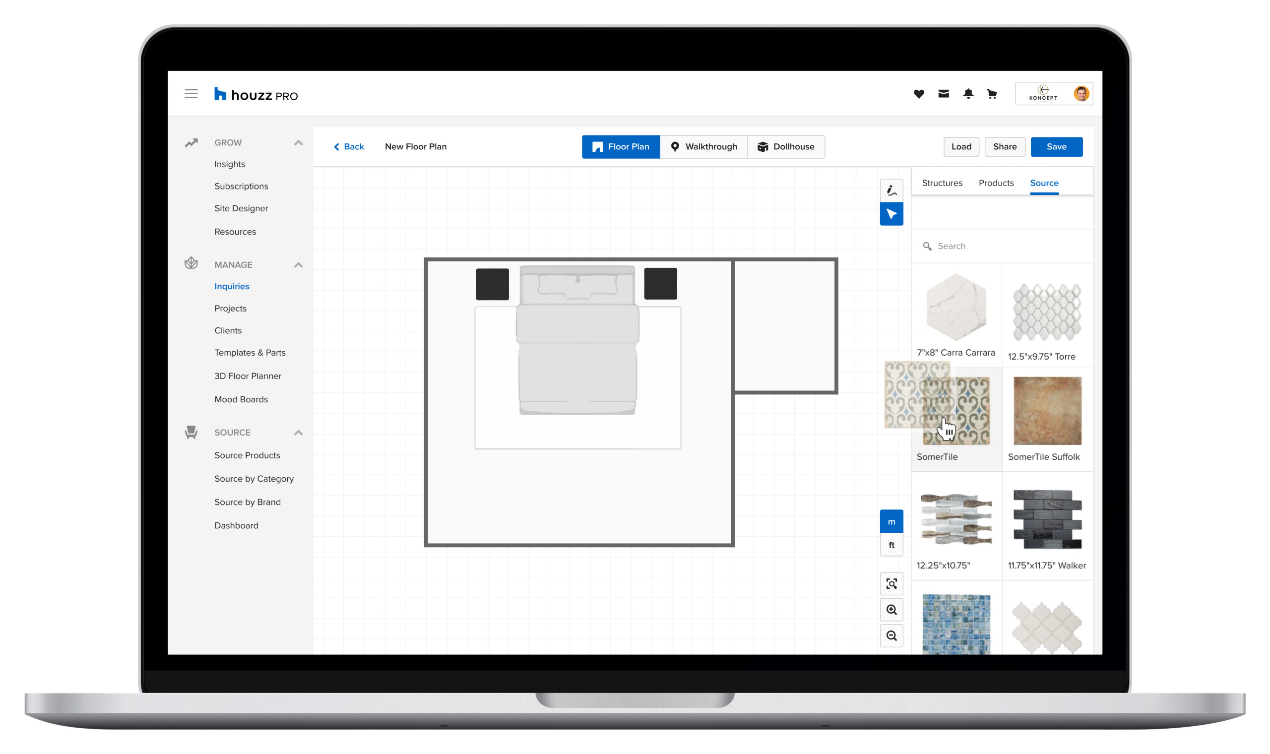Collapse the GROW section
Screen dimensions: 1270x754
(x=298, y=143)
